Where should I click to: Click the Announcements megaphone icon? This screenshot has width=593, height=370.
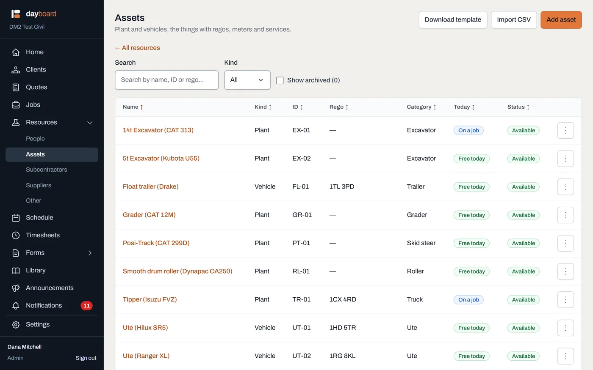click(16, 288)
